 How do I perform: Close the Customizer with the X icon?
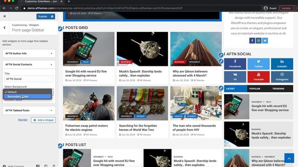[5, 16]
